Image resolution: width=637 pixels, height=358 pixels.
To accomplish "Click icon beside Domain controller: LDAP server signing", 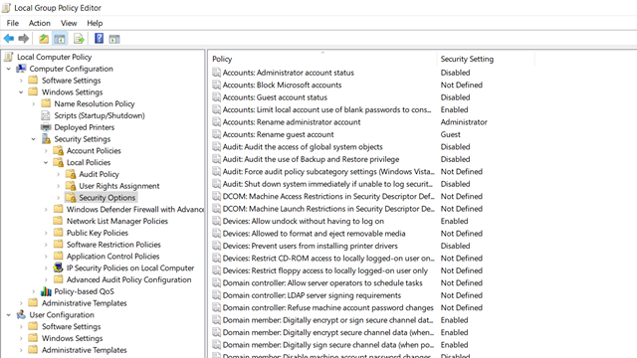I will pos(217,295).
